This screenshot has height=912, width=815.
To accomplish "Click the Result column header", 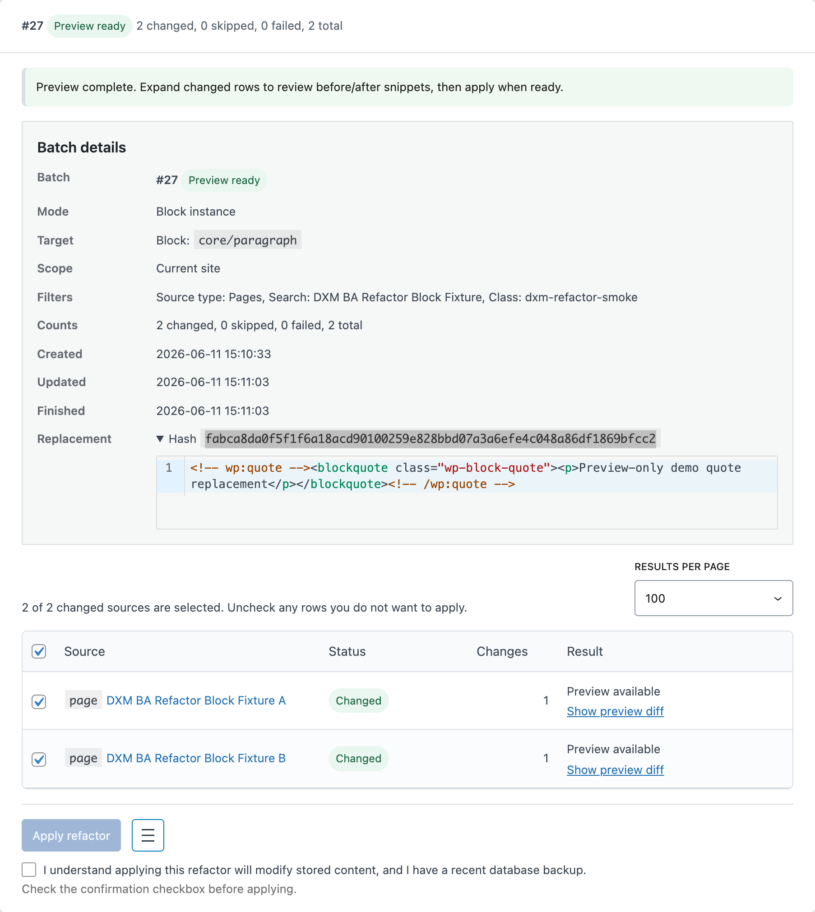I will tap(585, 651).
